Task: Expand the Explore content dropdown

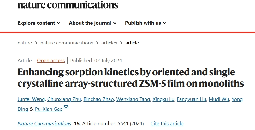Action: (x=39, y=23)
